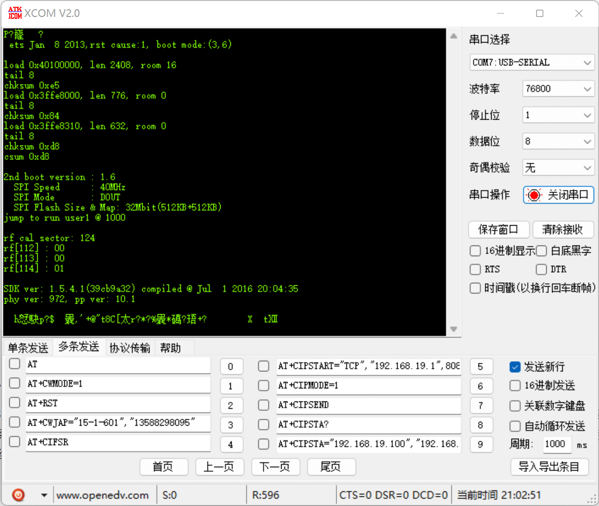Screen dimensions: 599x506
Task: Enable the 白底黑字 display option
Action: point(541,251)
